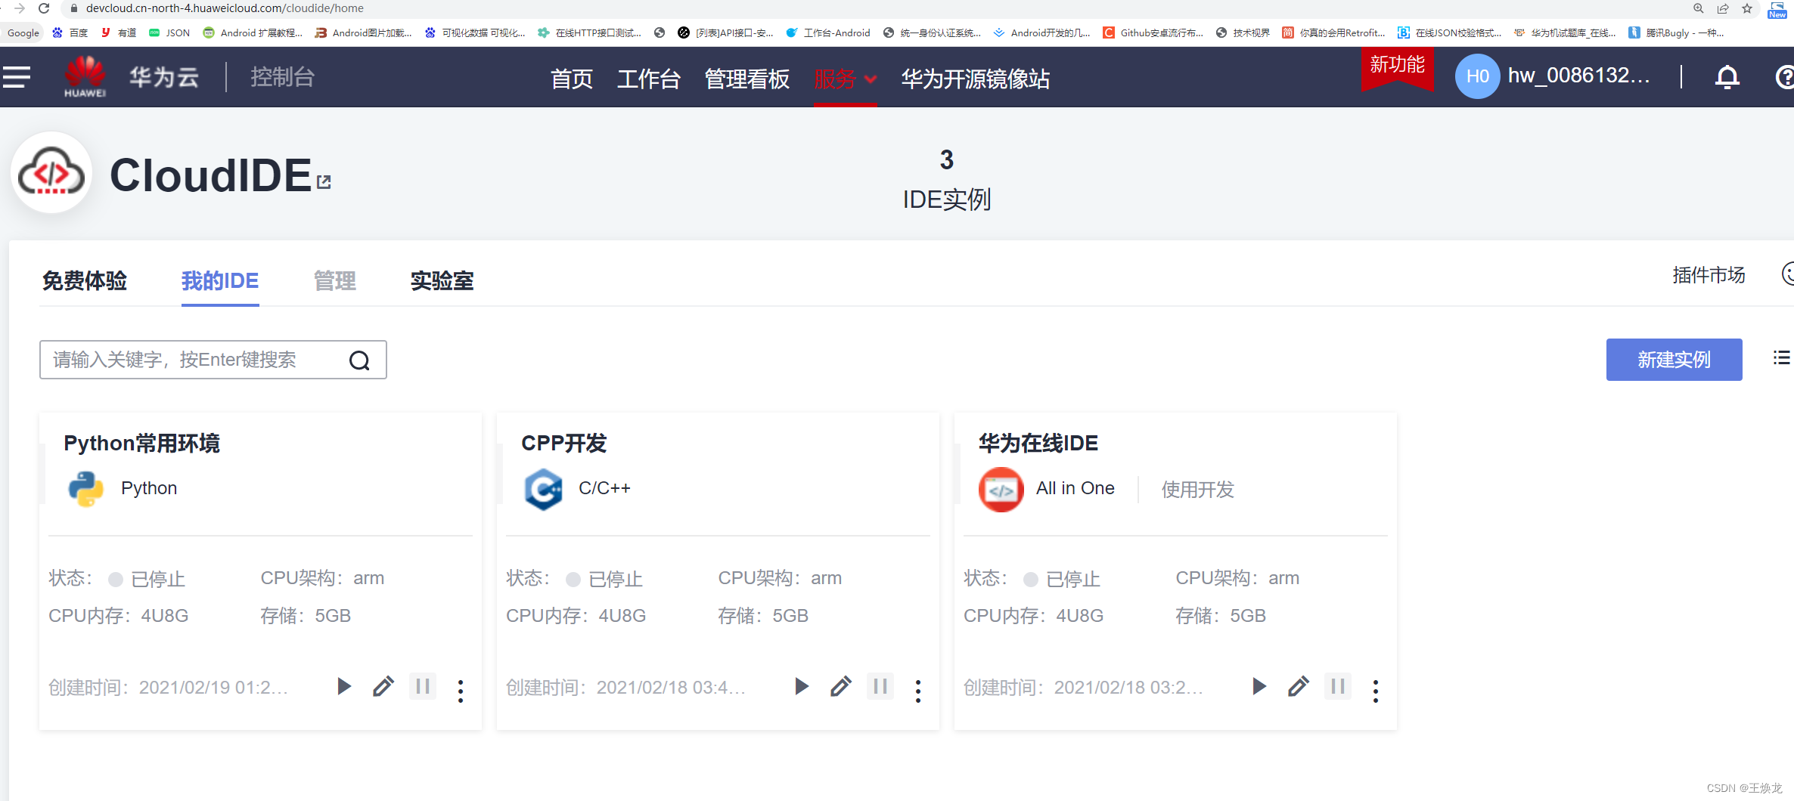Start the Python常用环境 instance

[x=344, y=686]
